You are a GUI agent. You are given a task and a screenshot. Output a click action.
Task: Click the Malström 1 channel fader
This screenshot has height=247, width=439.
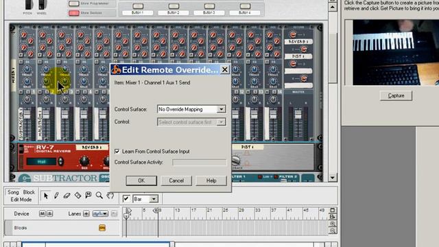tap(46, 115)
